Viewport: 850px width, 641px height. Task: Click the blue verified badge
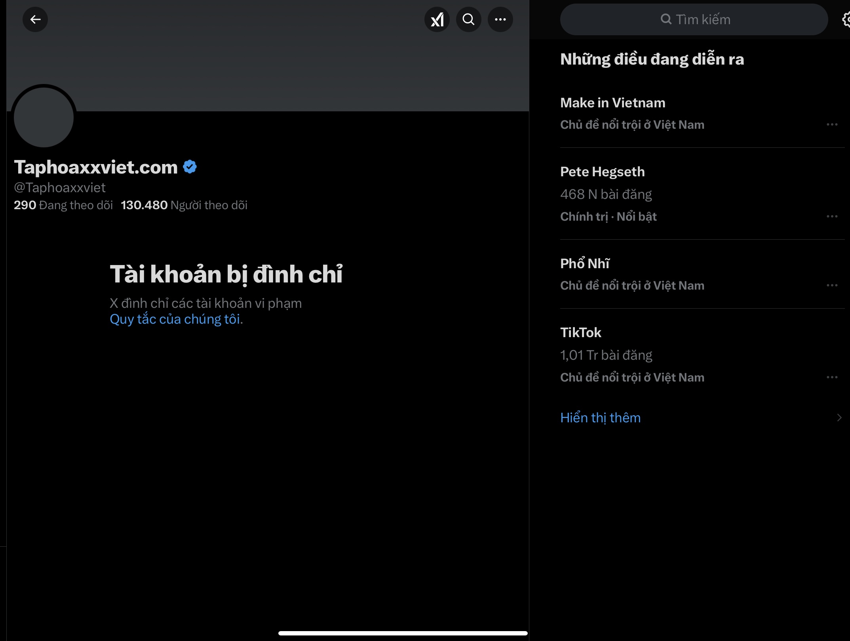pos(190,167)
